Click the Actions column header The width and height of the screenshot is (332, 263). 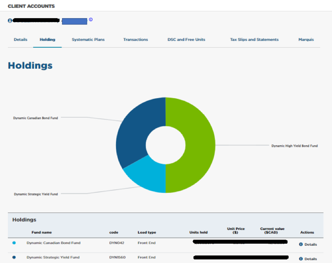pyautogui.click(x=307, y=232)
